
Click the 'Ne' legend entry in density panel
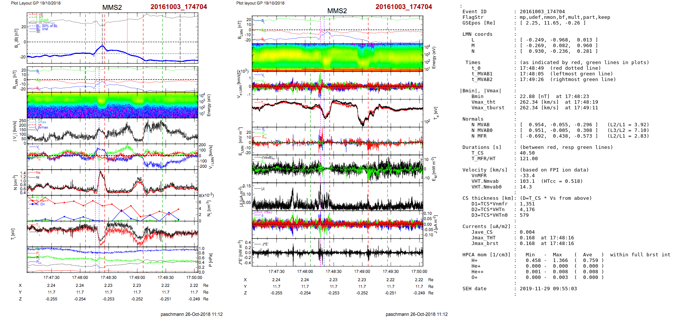38,173
